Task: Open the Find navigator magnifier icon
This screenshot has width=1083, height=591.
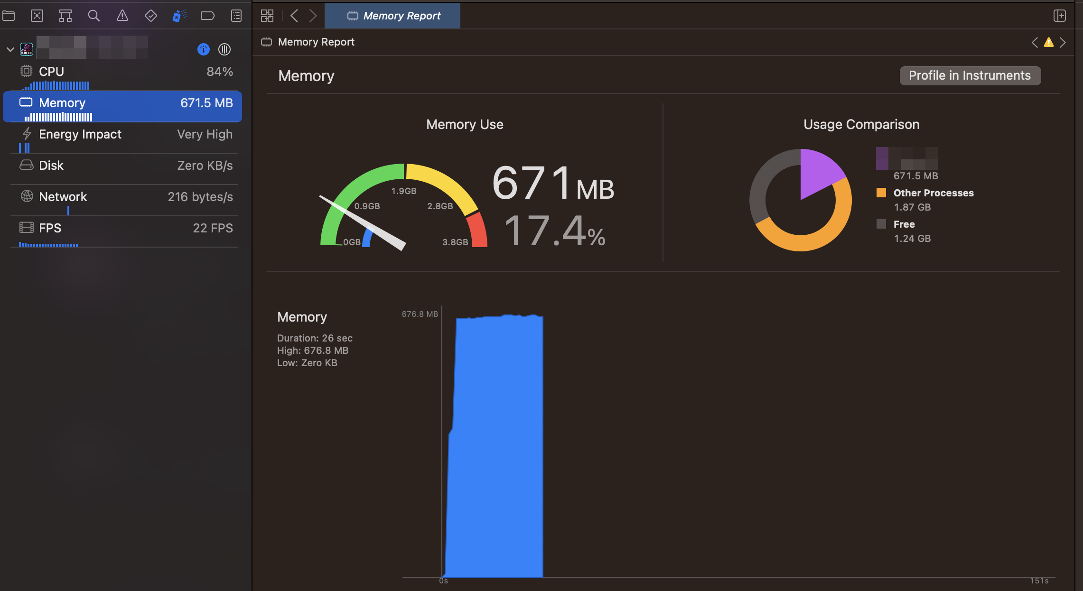Action: (94, 16)
